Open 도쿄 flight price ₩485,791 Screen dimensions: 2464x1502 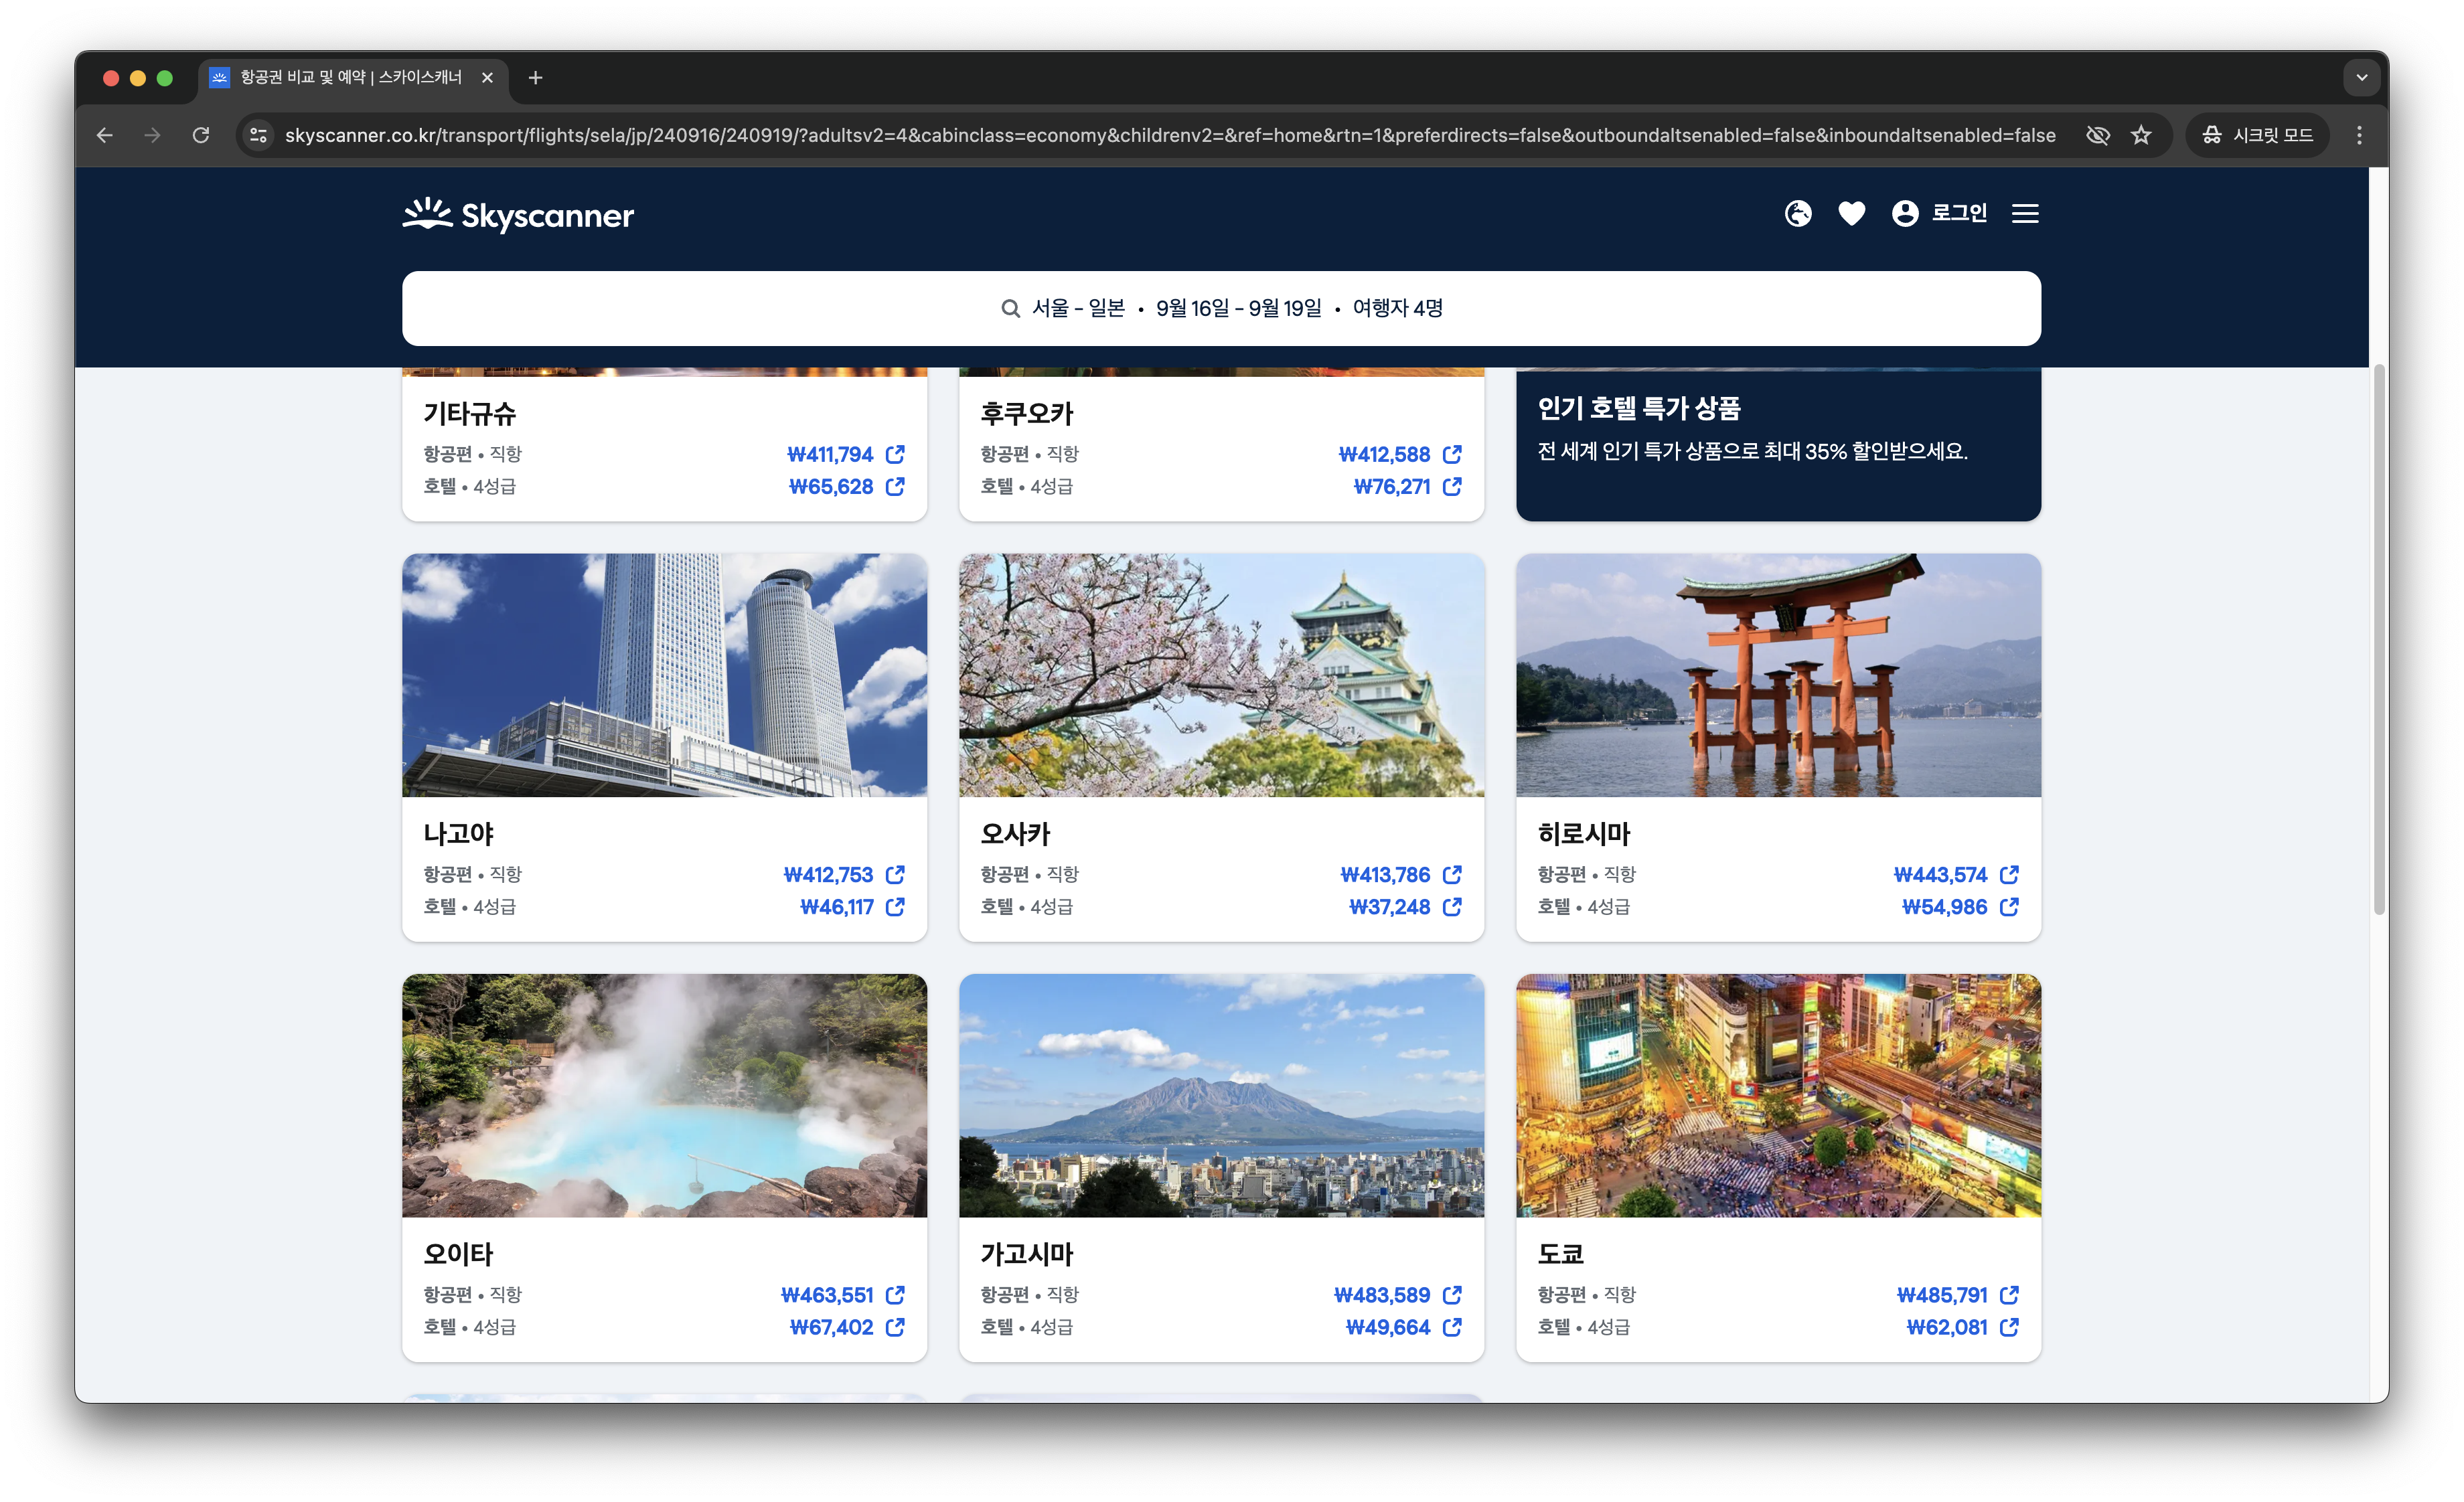coord(1942,1295)
